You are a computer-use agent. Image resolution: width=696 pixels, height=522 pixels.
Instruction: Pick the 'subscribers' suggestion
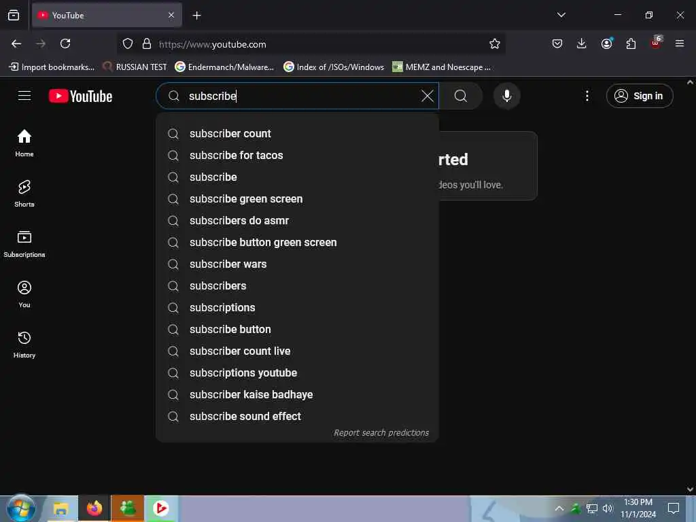(297, 286)
